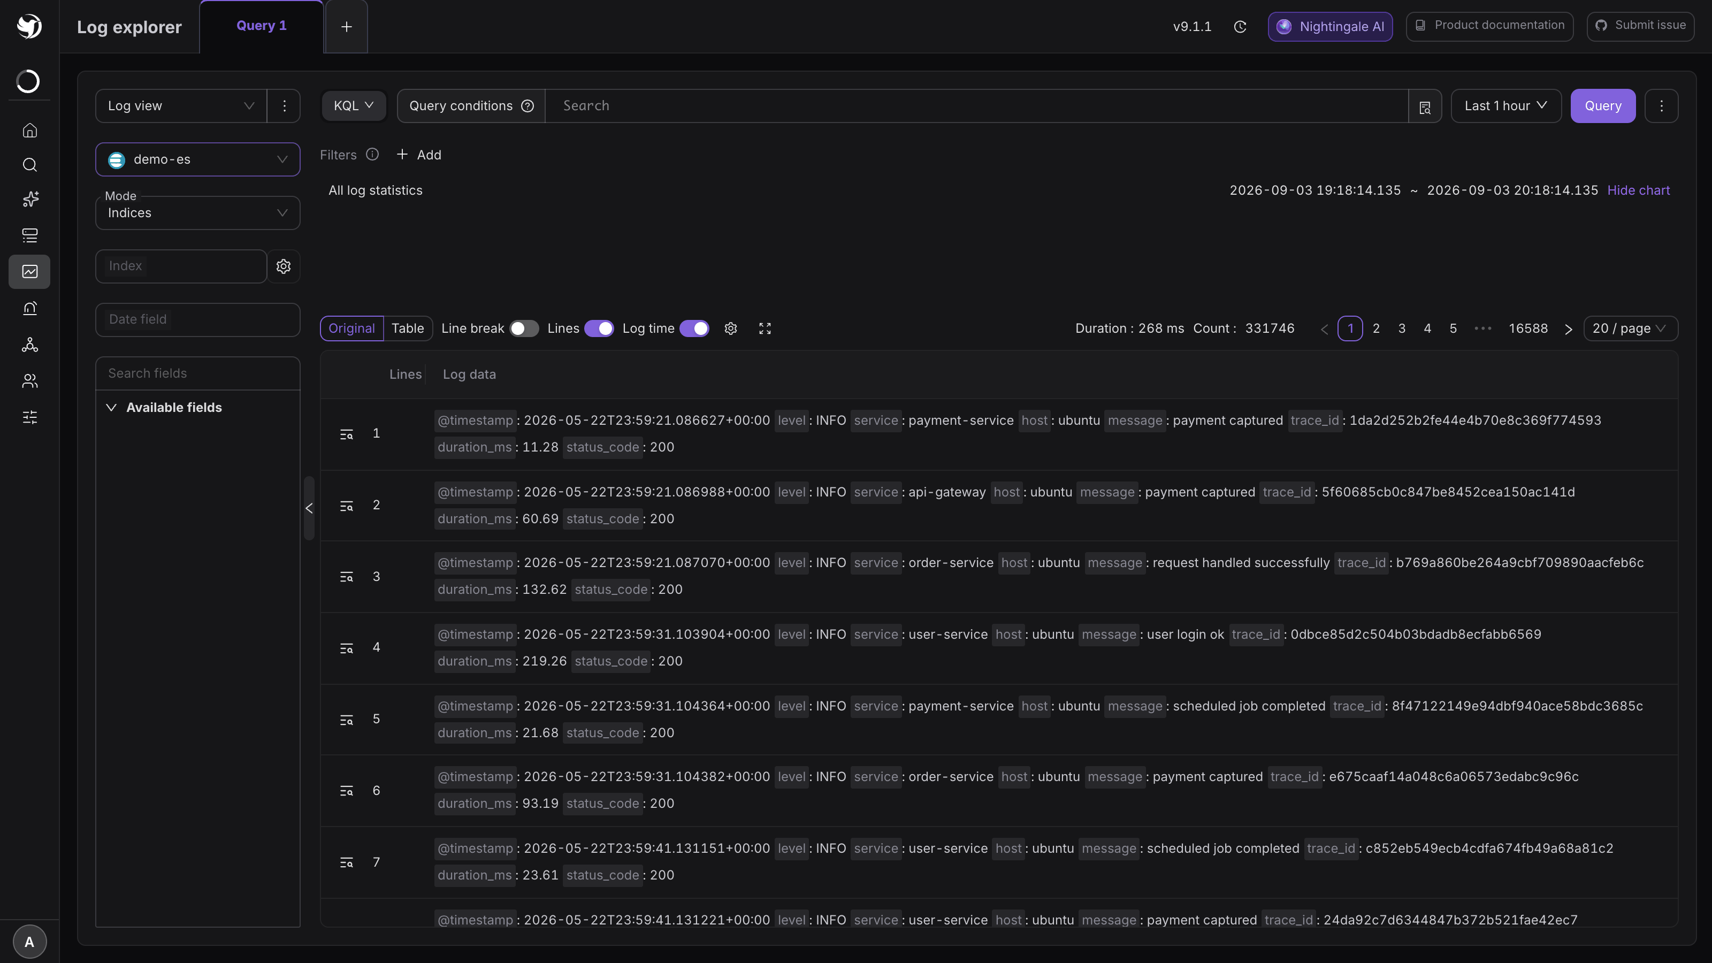Open the Mode Indices dropdown

coord(197,213)
